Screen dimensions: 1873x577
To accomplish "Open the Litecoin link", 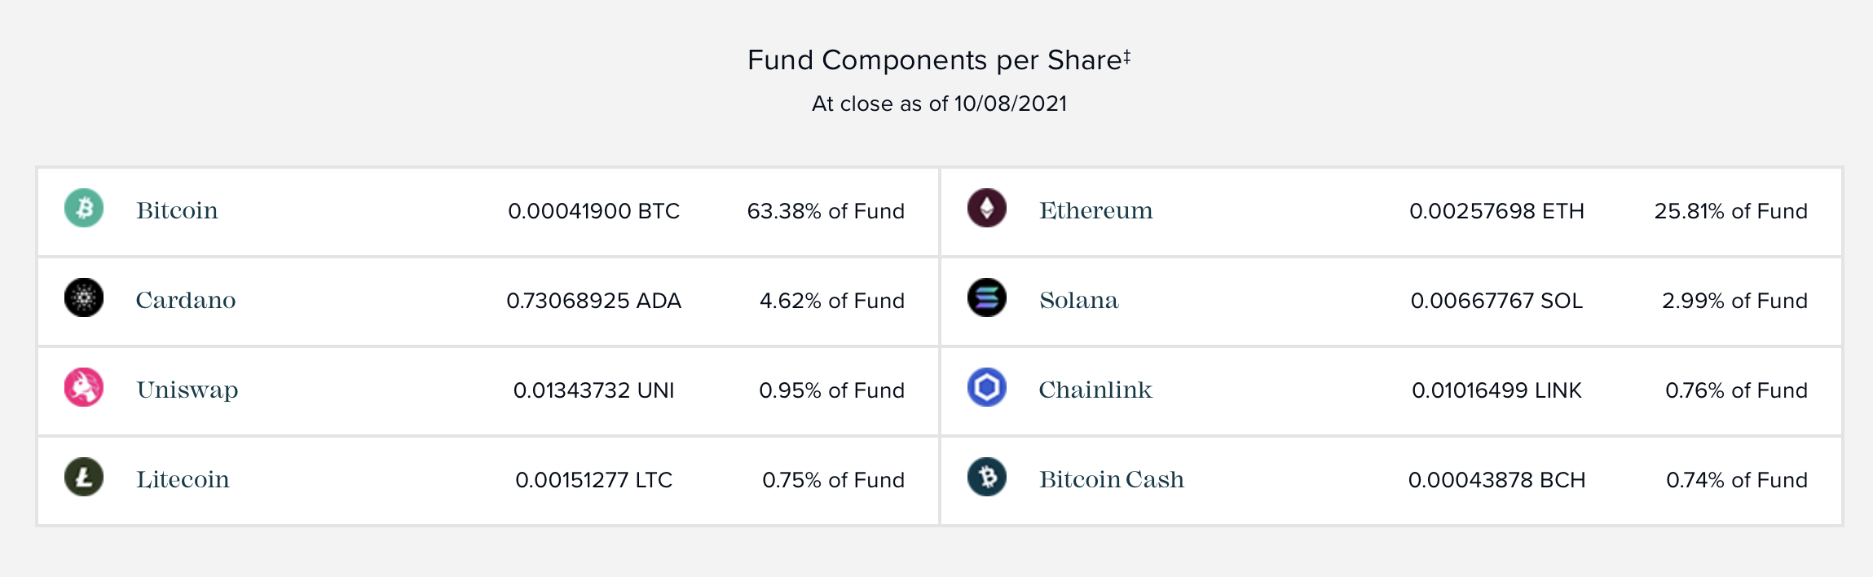I will [x=183, y=479].
